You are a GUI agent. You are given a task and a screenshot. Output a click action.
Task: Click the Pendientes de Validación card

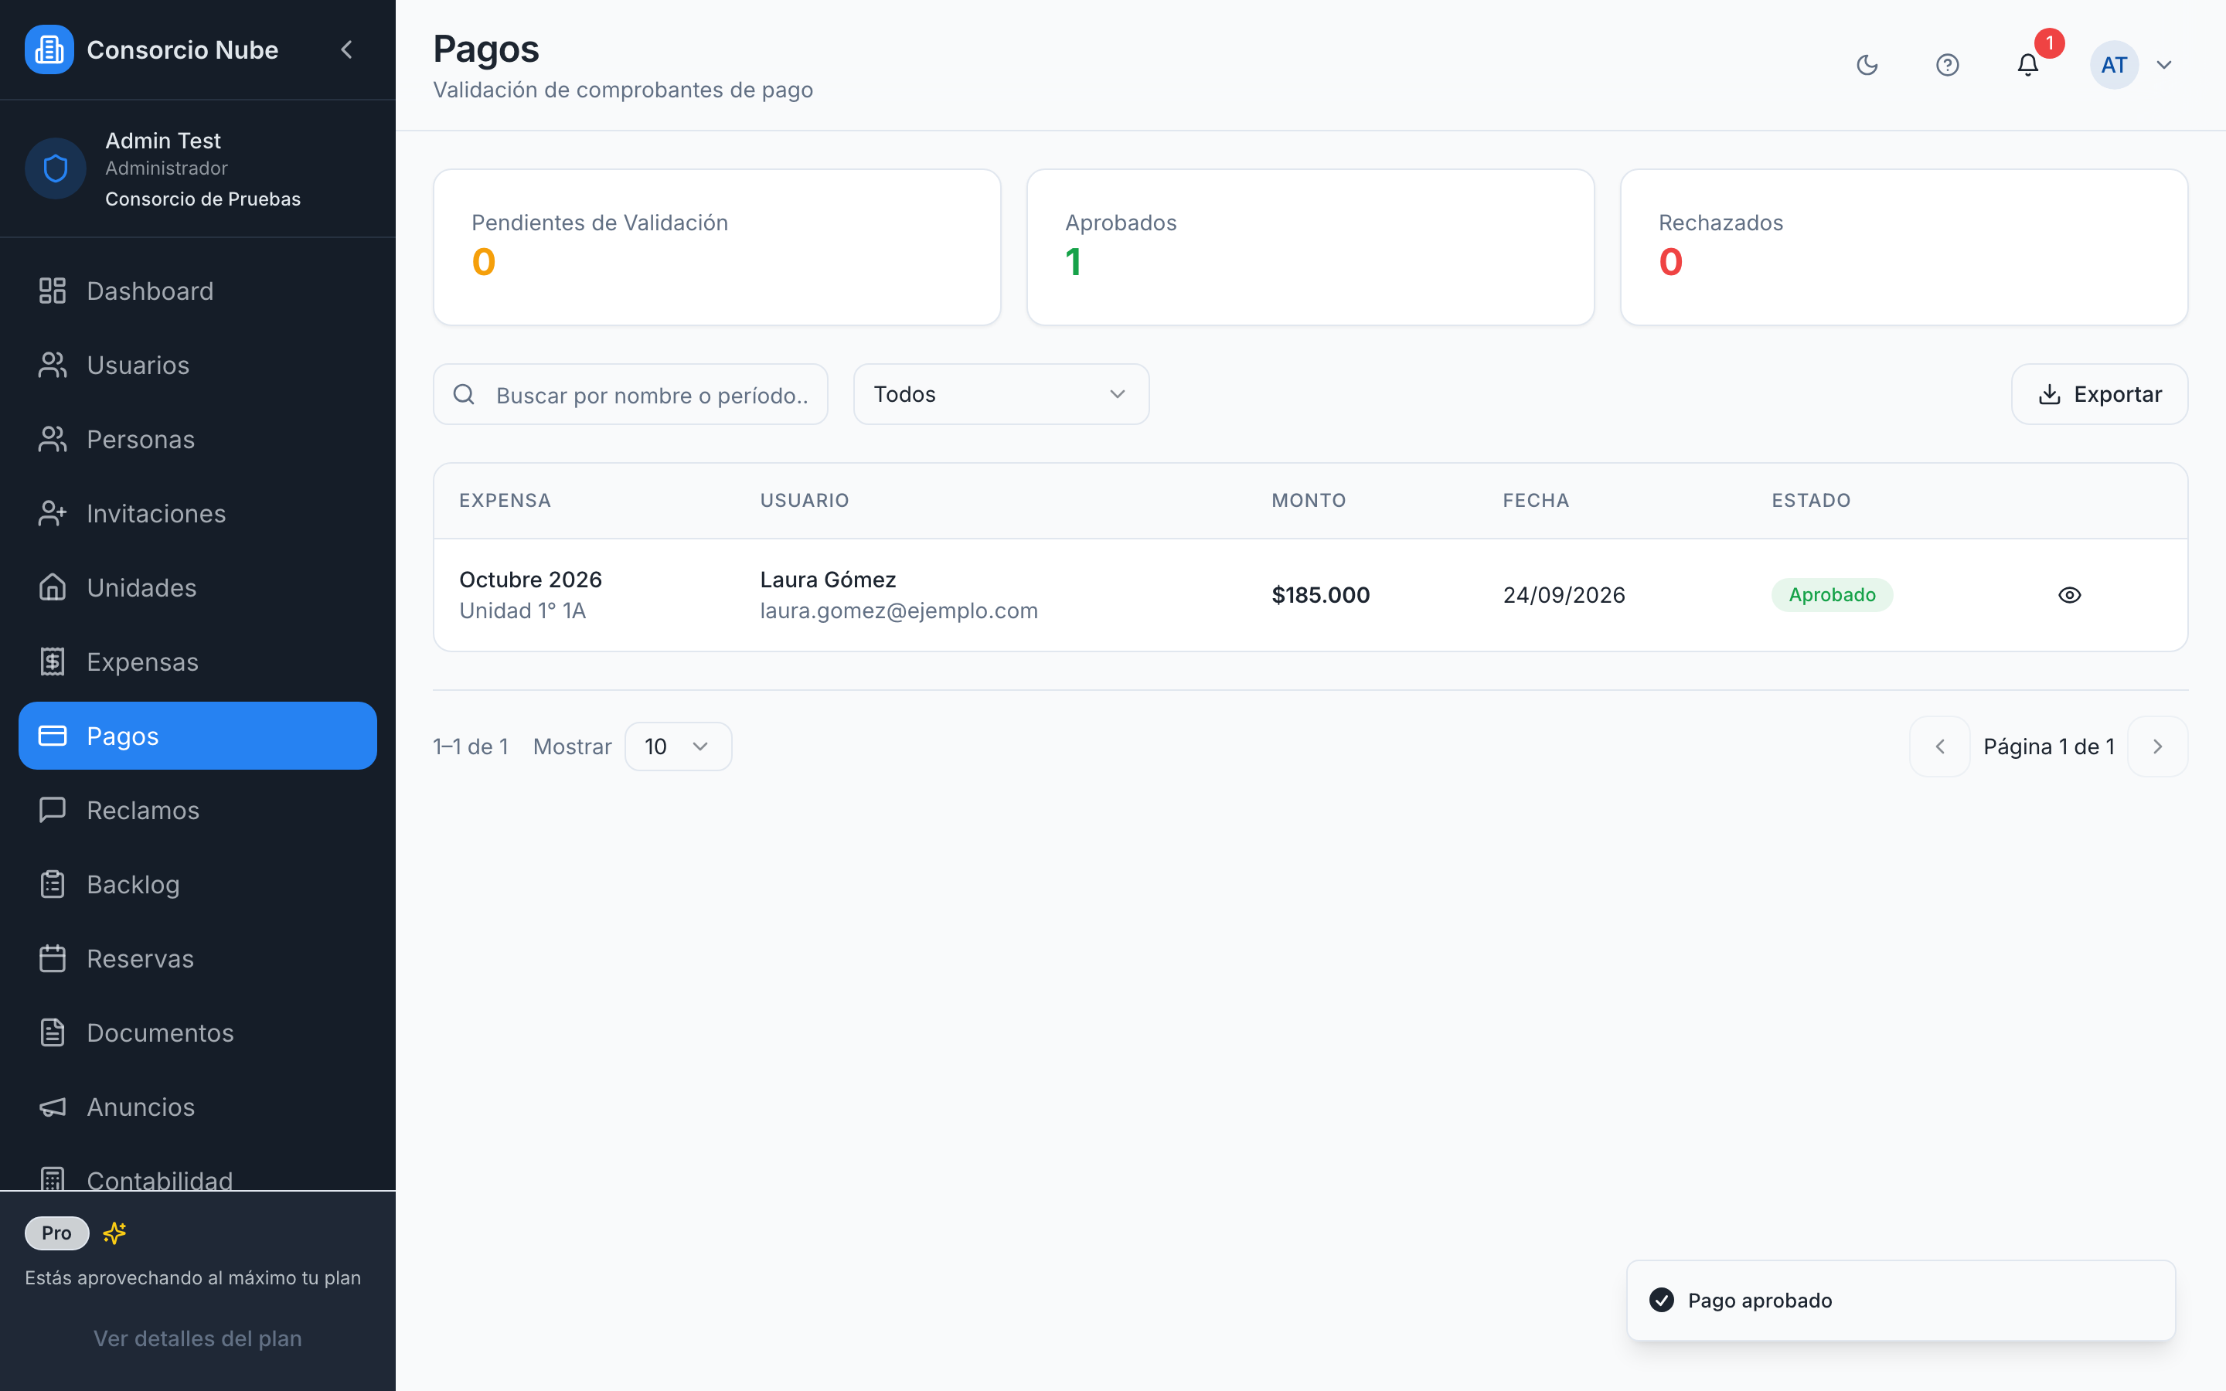716,247
